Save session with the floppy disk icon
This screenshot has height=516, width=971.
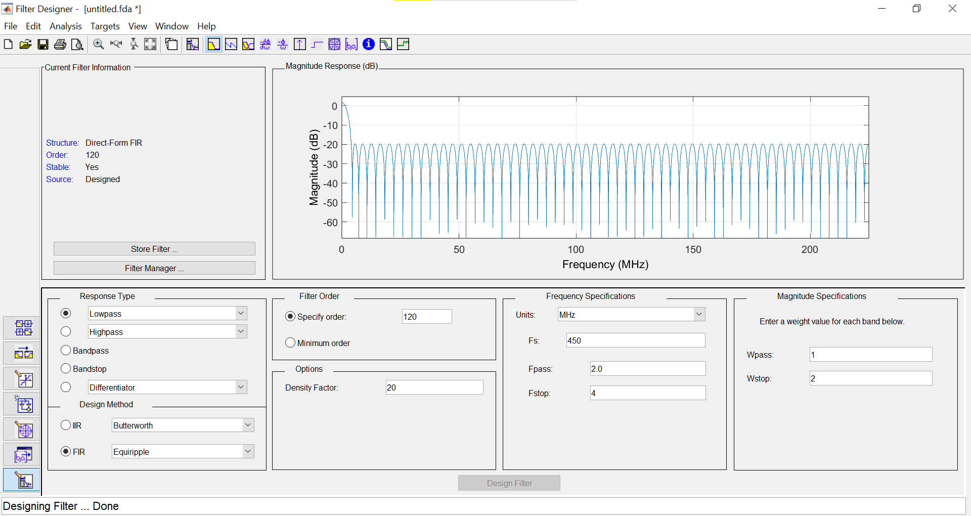tap(43, 45)
